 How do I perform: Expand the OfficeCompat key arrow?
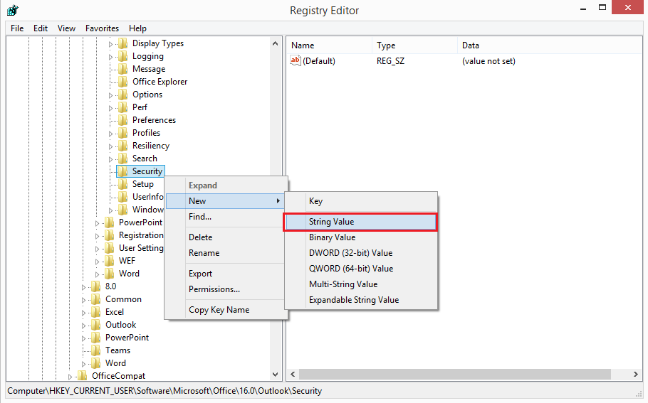(x=70, y=377)
